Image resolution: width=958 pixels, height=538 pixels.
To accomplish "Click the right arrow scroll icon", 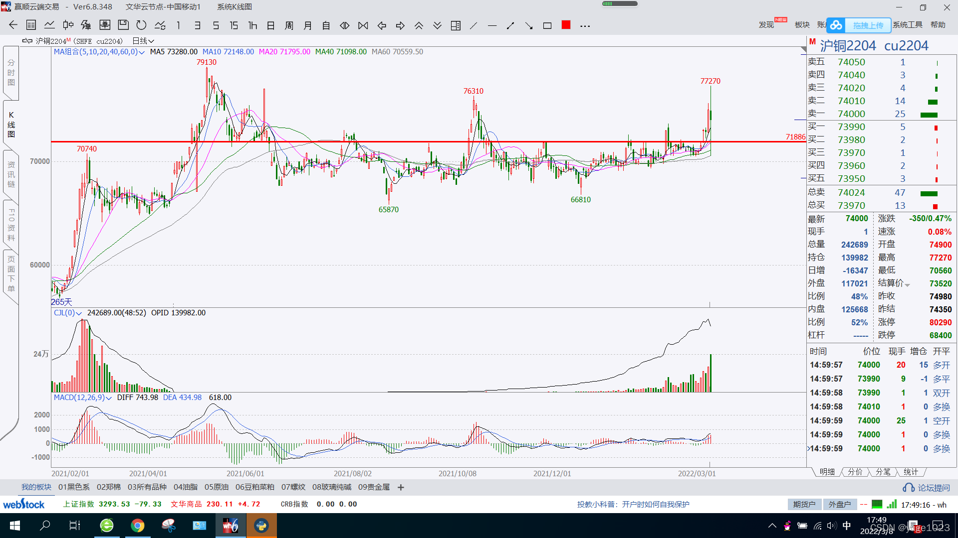I will [400, 25].
